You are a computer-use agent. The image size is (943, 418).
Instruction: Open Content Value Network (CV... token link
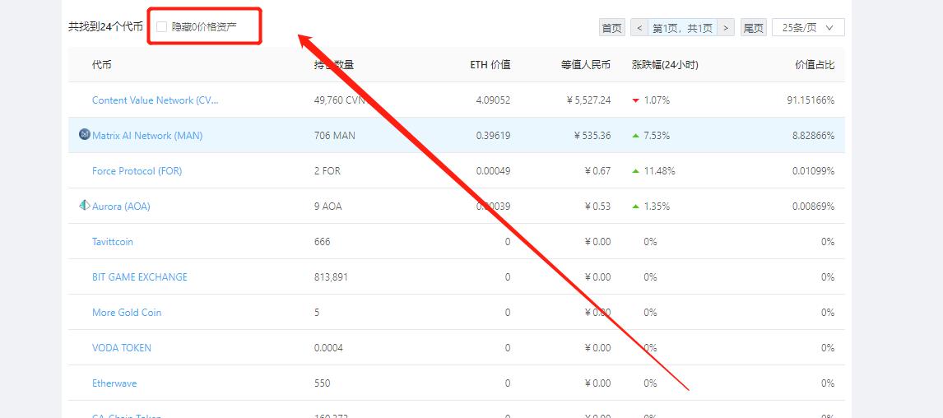click(156, 100)
